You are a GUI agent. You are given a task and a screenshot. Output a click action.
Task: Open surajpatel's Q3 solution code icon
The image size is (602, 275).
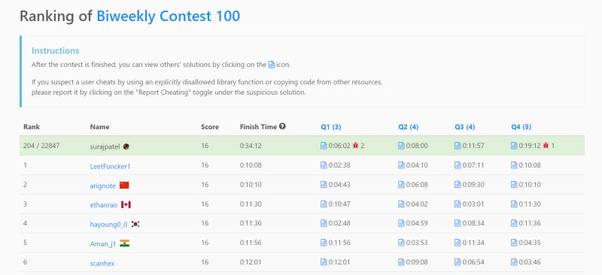point(458,146)
